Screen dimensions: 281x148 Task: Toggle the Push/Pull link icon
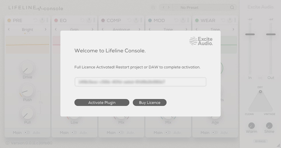(x=41, y=102)
